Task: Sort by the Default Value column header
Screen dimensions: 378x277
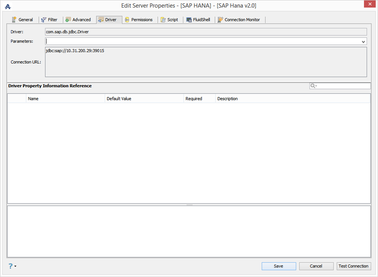Action: tap(144, 99)
